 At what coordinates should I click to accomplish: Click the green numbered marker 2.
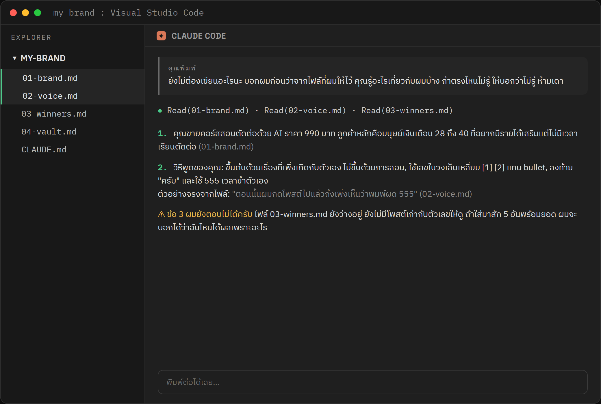(x=162, y=167)
